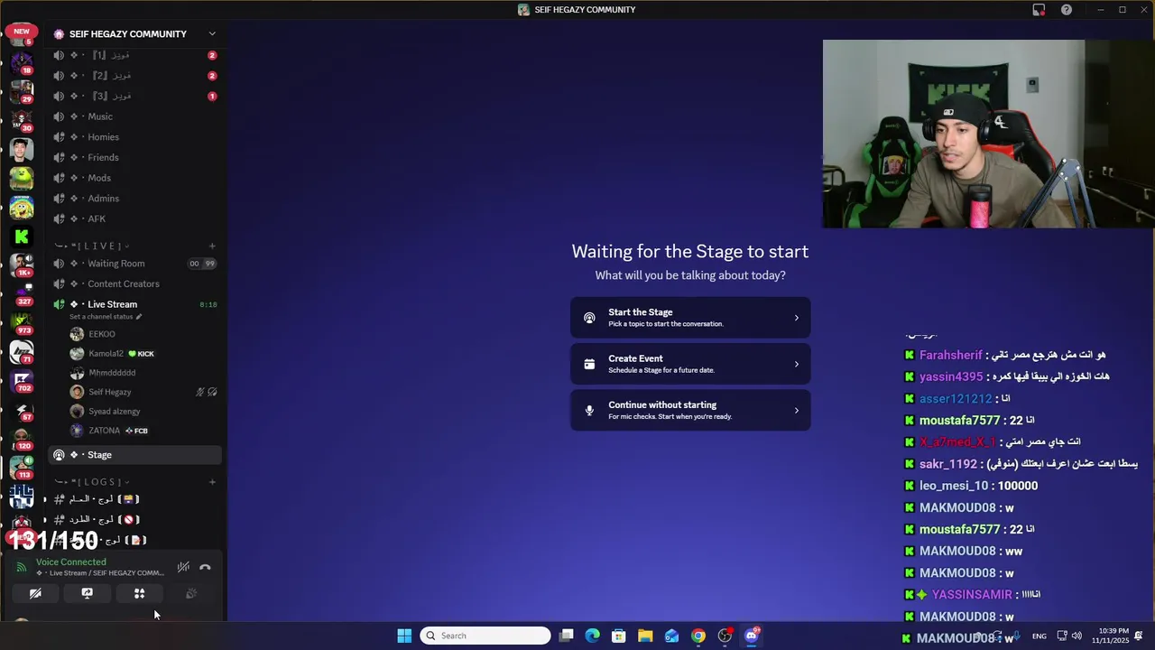Select the Stage channel in sidebar
This screenshot has width=1155, height=650.
coord(135,455)
